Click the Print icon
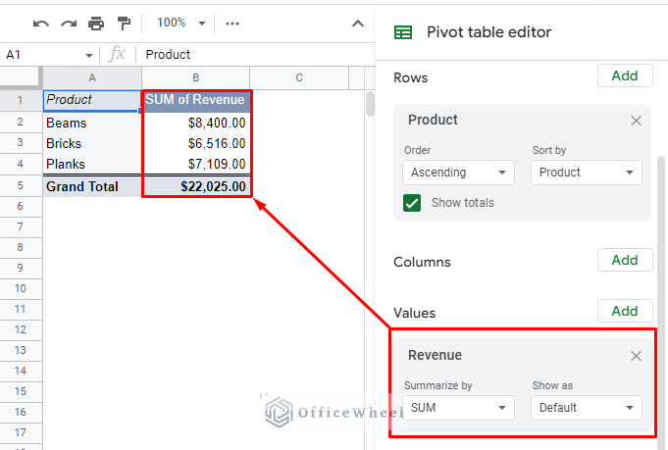 tap(96, 24)
